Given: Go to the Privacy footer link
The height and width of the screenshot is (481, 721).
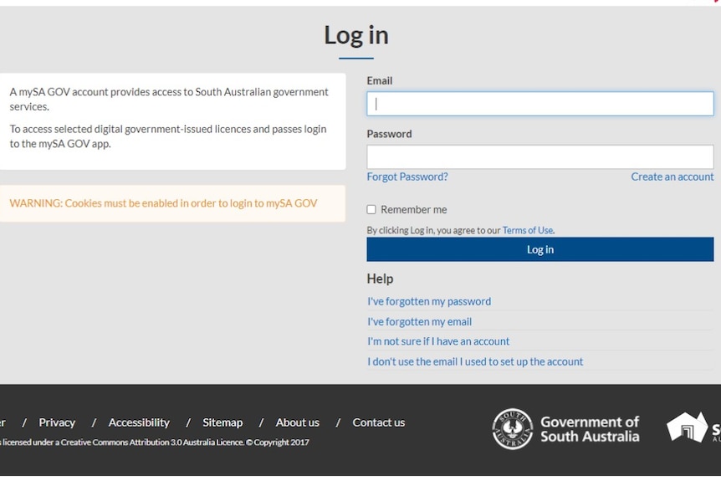Looking at the screenshot, I should point(57,422).
